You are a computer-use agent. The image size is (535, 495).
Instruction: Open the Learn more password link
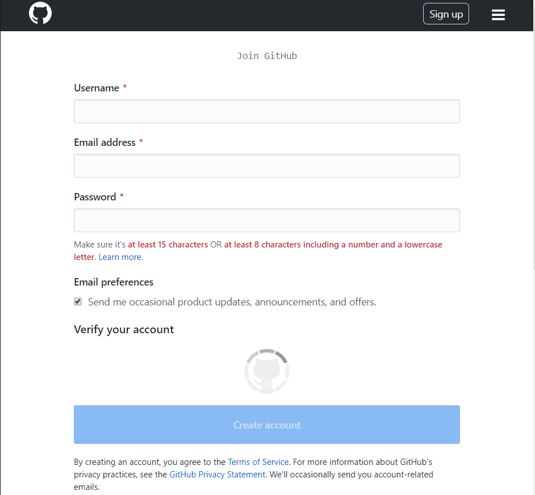120,257
